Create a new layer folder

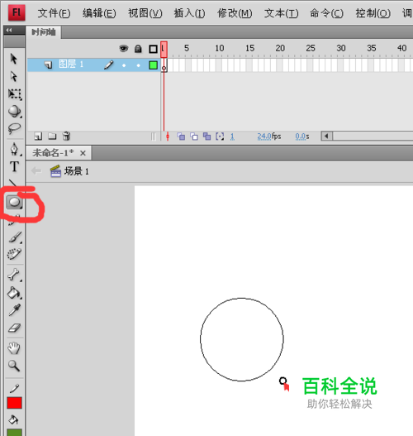click(52, 137)
